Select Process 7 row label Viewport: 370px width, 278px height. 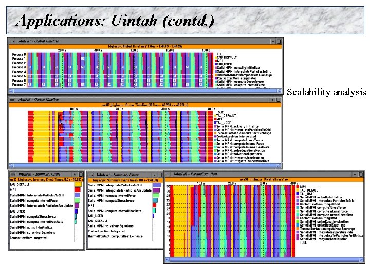[19, 84]
